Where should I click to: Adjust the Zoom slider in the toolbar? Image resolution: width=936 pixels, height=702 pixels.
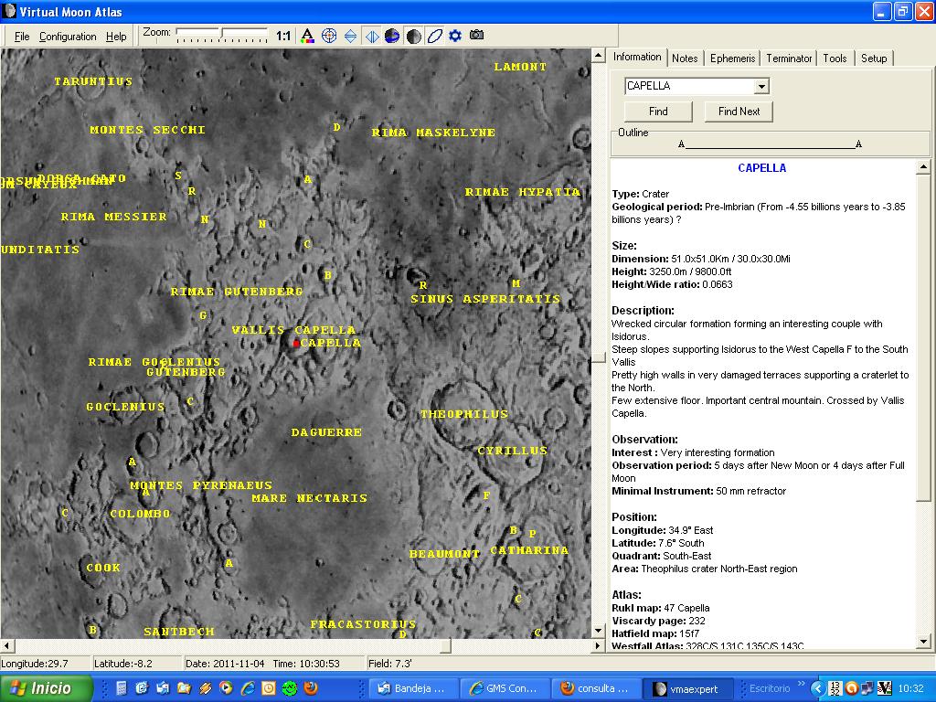coord(222,35)
